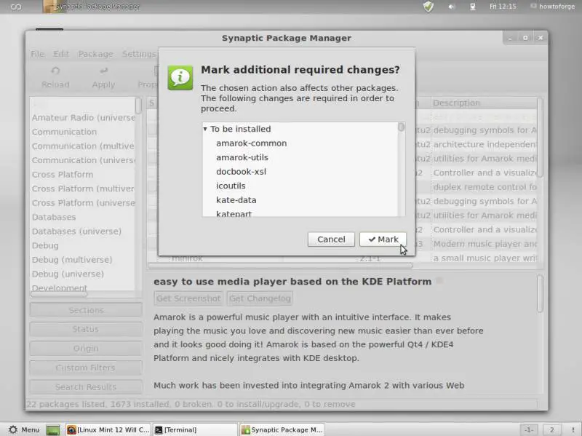This screenshot has height=436, width=582.
Task: Open the howtoforge user menu
Action: point(553,7)
